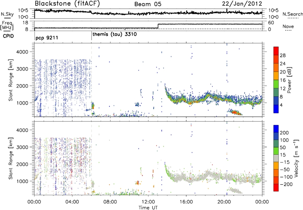The height and width of the screenshot is (210, 303).
Task: Click 'Power [dB]' colorbar title
Action: 289,80
